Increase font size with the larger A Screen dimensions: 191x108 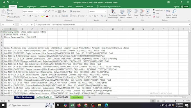pos(46,12)
